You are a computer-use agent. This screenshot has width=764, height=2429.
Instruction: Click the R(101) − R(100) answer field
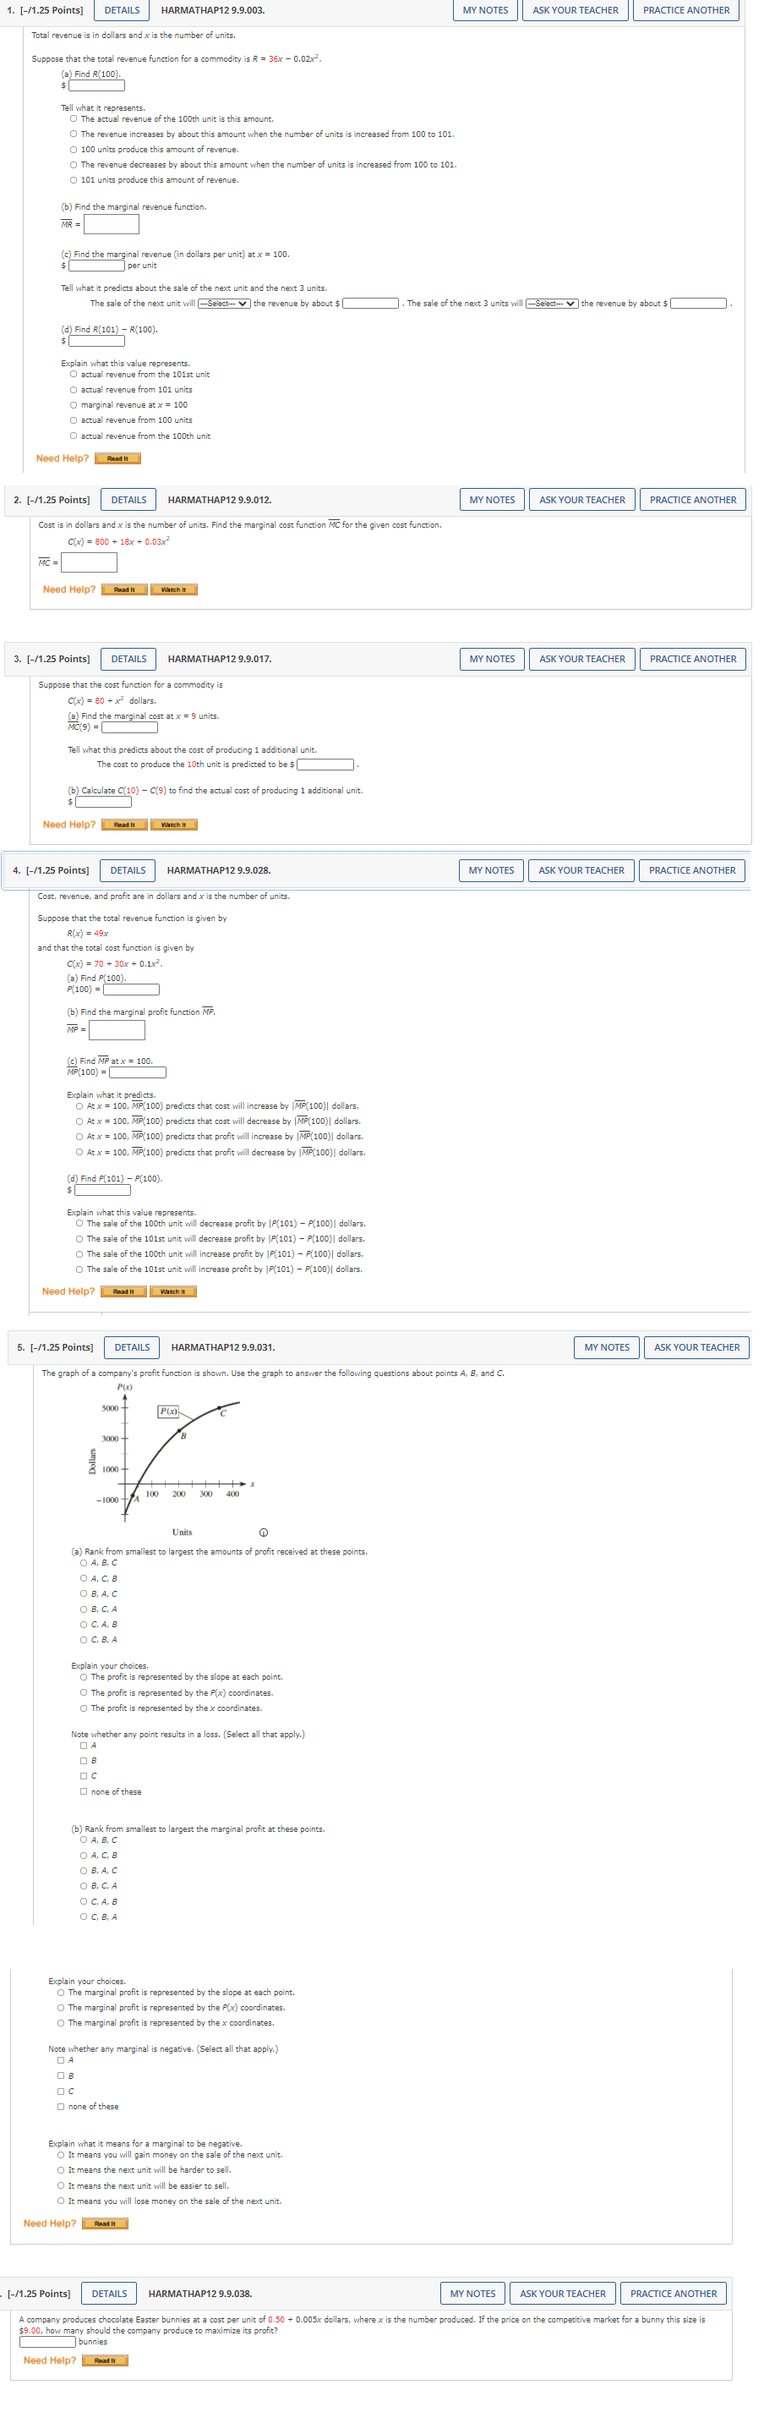[x=97, y=342]
